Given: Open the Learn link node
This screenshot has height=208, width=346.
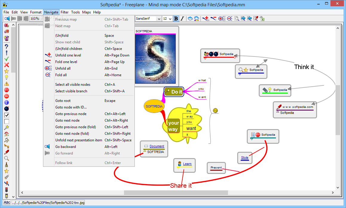Looking at the screenshot, I should (187, 164).
